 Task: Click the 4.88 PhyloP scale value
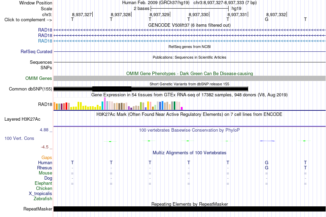click(x=44, y=130)
